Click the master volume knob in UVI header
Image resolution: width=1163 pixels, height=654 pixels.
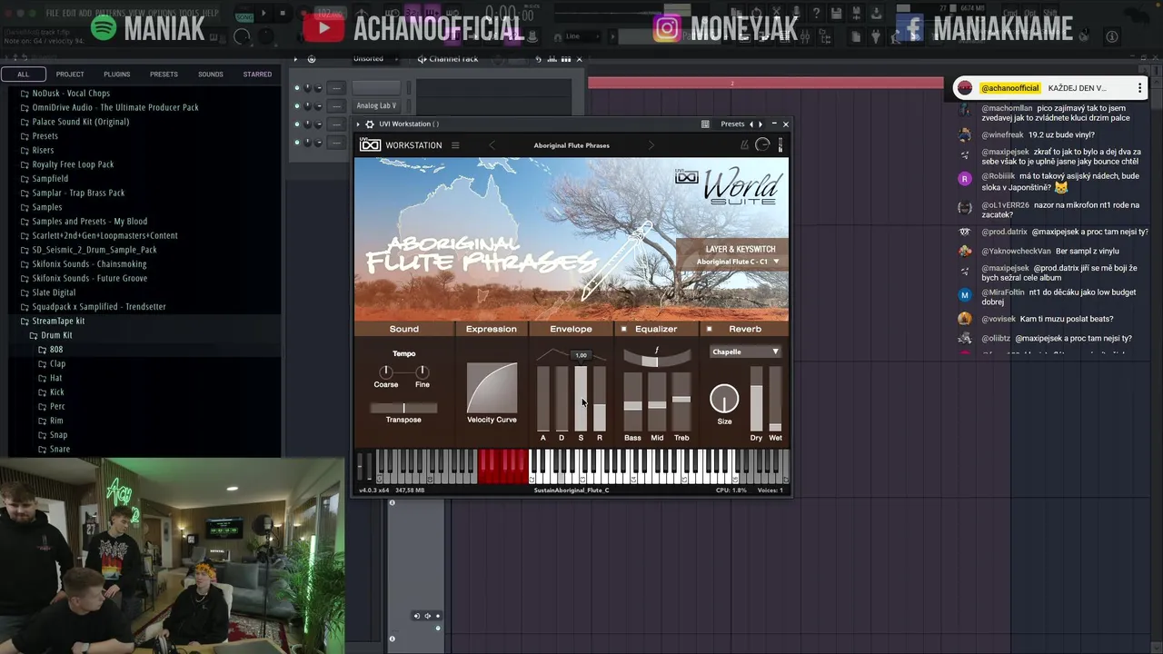pyautogui.click(x=762, y=145)
